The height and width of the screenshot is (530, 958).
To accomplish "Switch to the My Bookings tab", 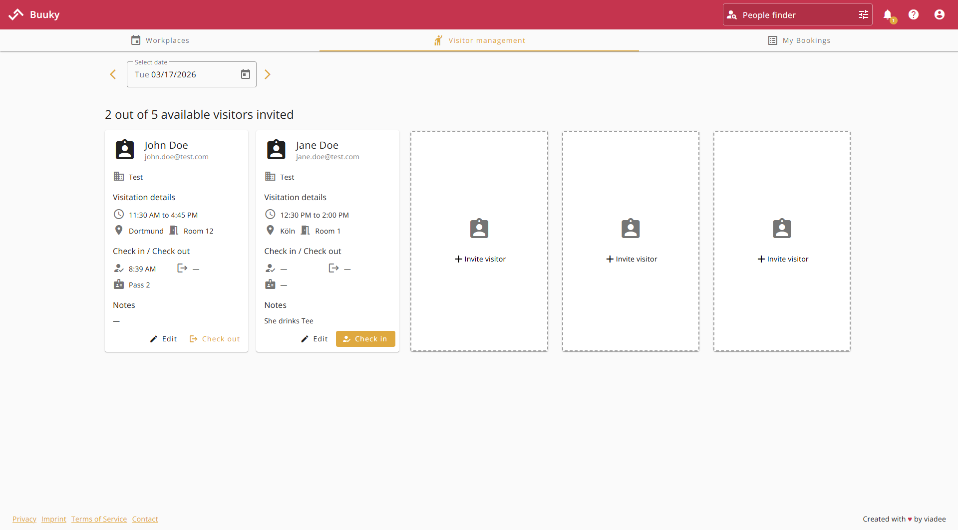I will coord(798,40).
